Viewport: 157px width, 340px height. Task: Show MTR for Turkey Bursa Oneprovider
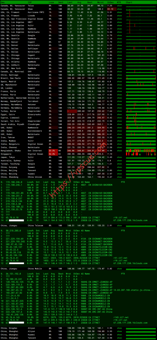[119, 111]
